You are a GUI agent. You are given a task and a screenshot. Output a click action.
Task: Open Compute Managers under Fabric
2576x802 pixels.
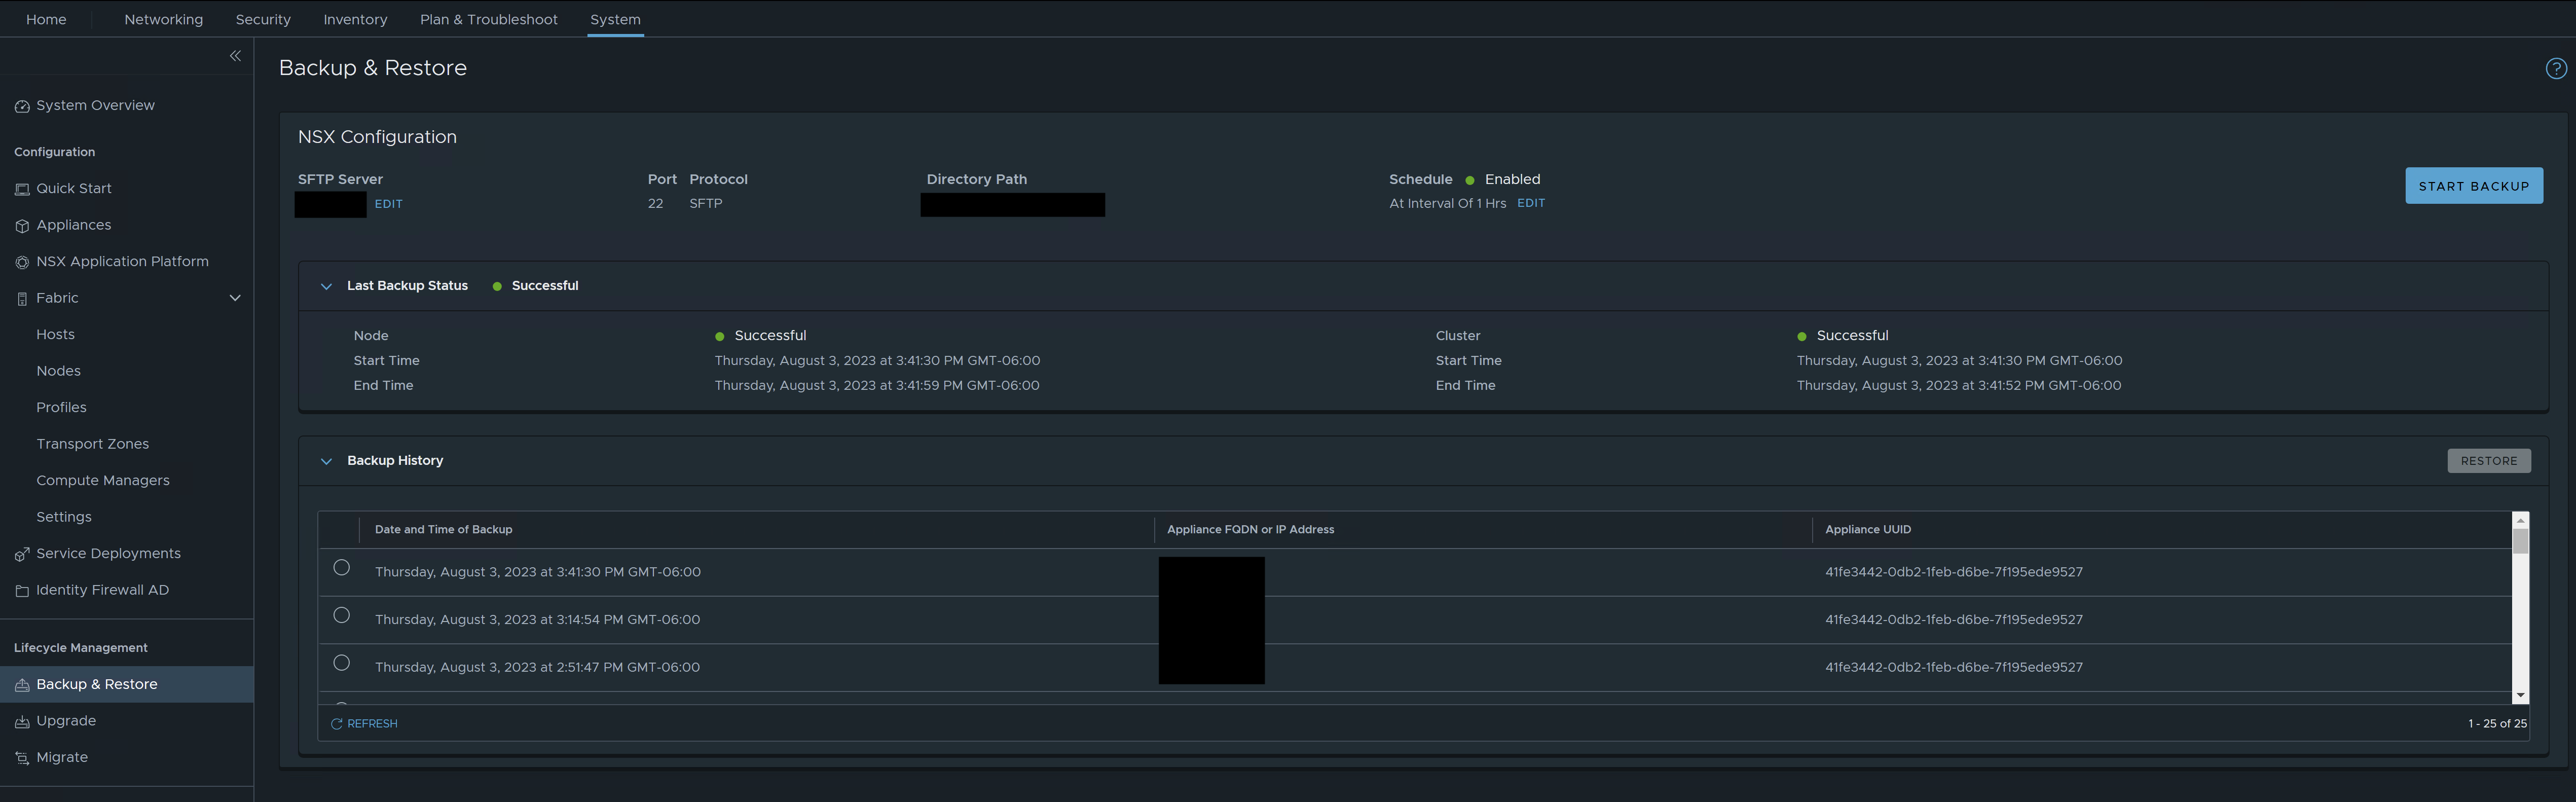103,480
